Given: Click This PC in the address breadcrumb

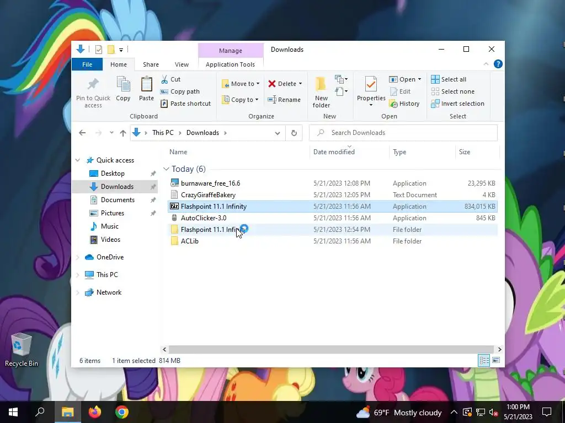Looking at the screenshot, I should click(x=163, y=133).
